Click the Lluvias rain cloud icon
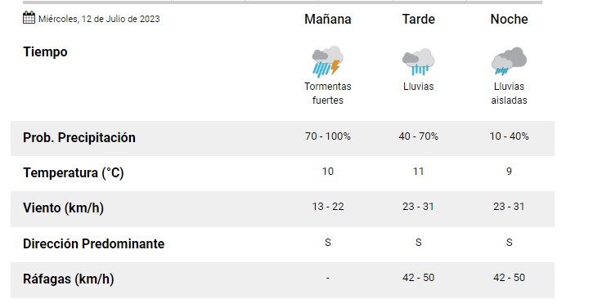The image size is (593, 308). tap(418, 61)
